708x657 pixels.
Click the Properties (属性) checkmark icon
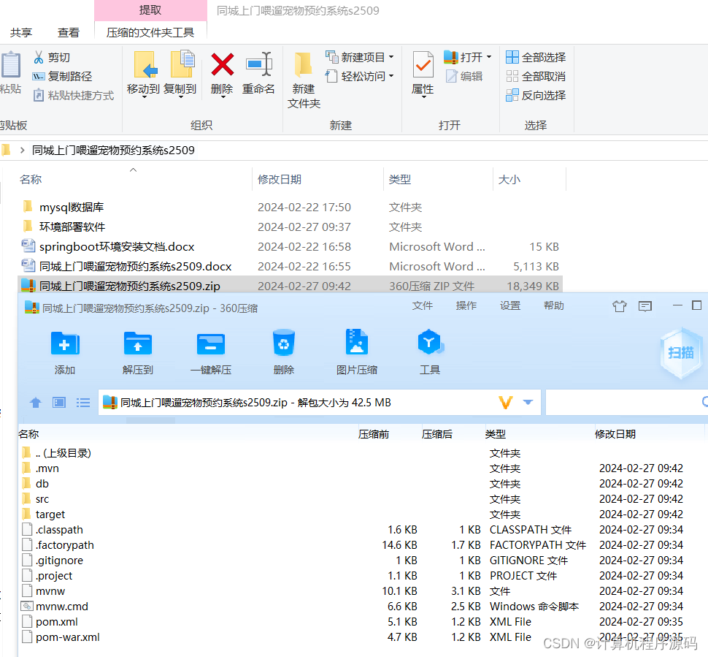tap(423, 64)
